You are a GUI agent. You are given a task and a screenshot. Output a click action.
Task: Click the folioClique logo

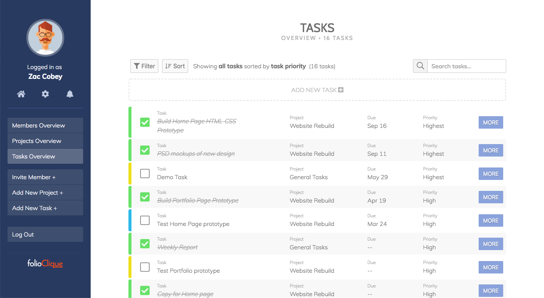click(x=45, y=263)
